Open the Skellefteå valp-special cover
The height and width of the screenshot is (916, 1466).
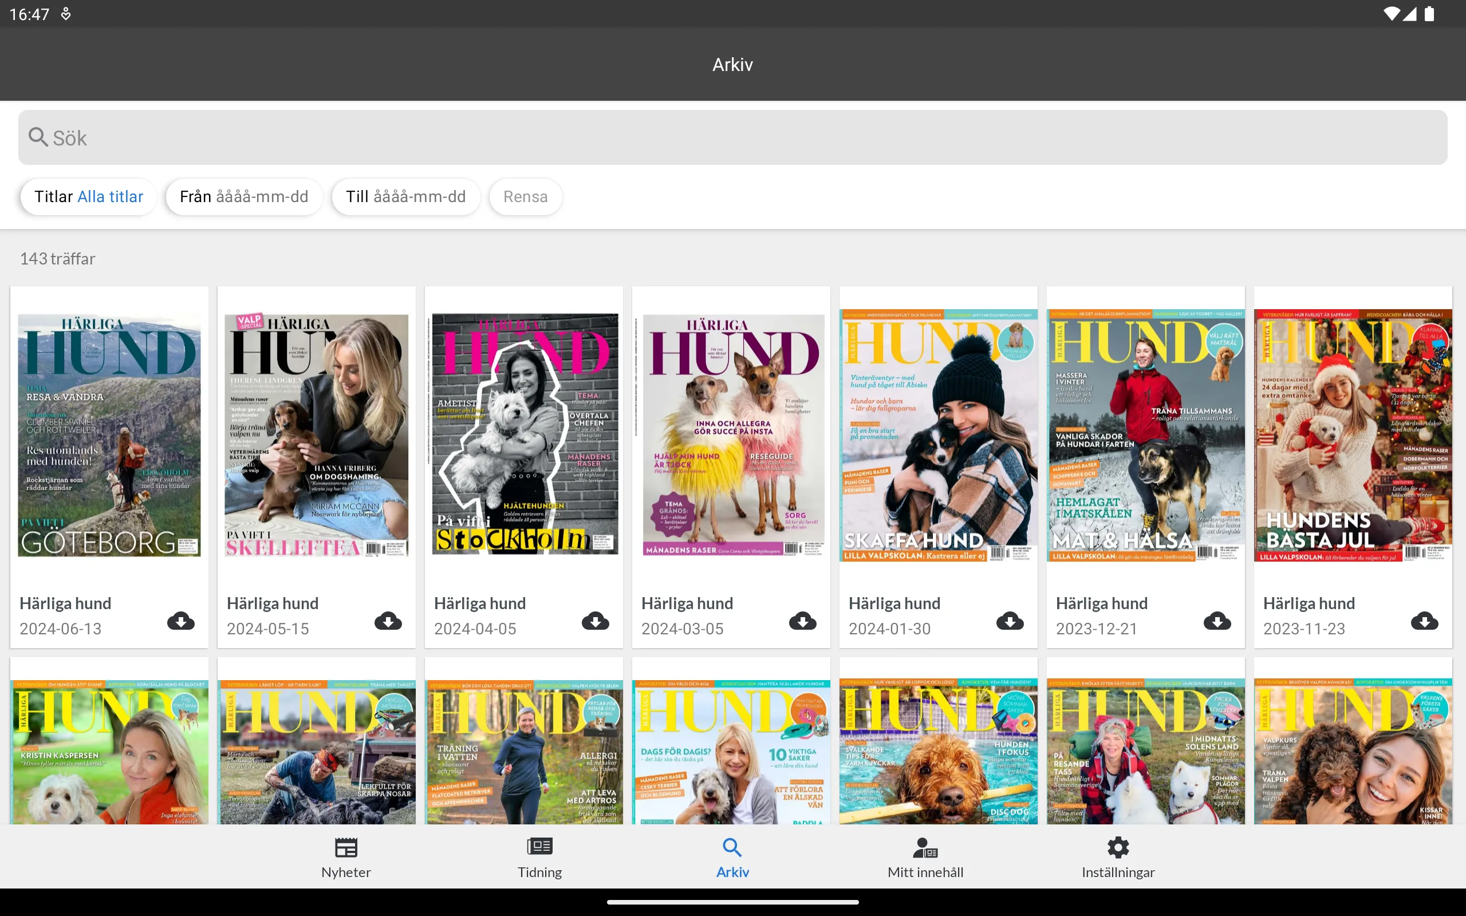point(316,435)
